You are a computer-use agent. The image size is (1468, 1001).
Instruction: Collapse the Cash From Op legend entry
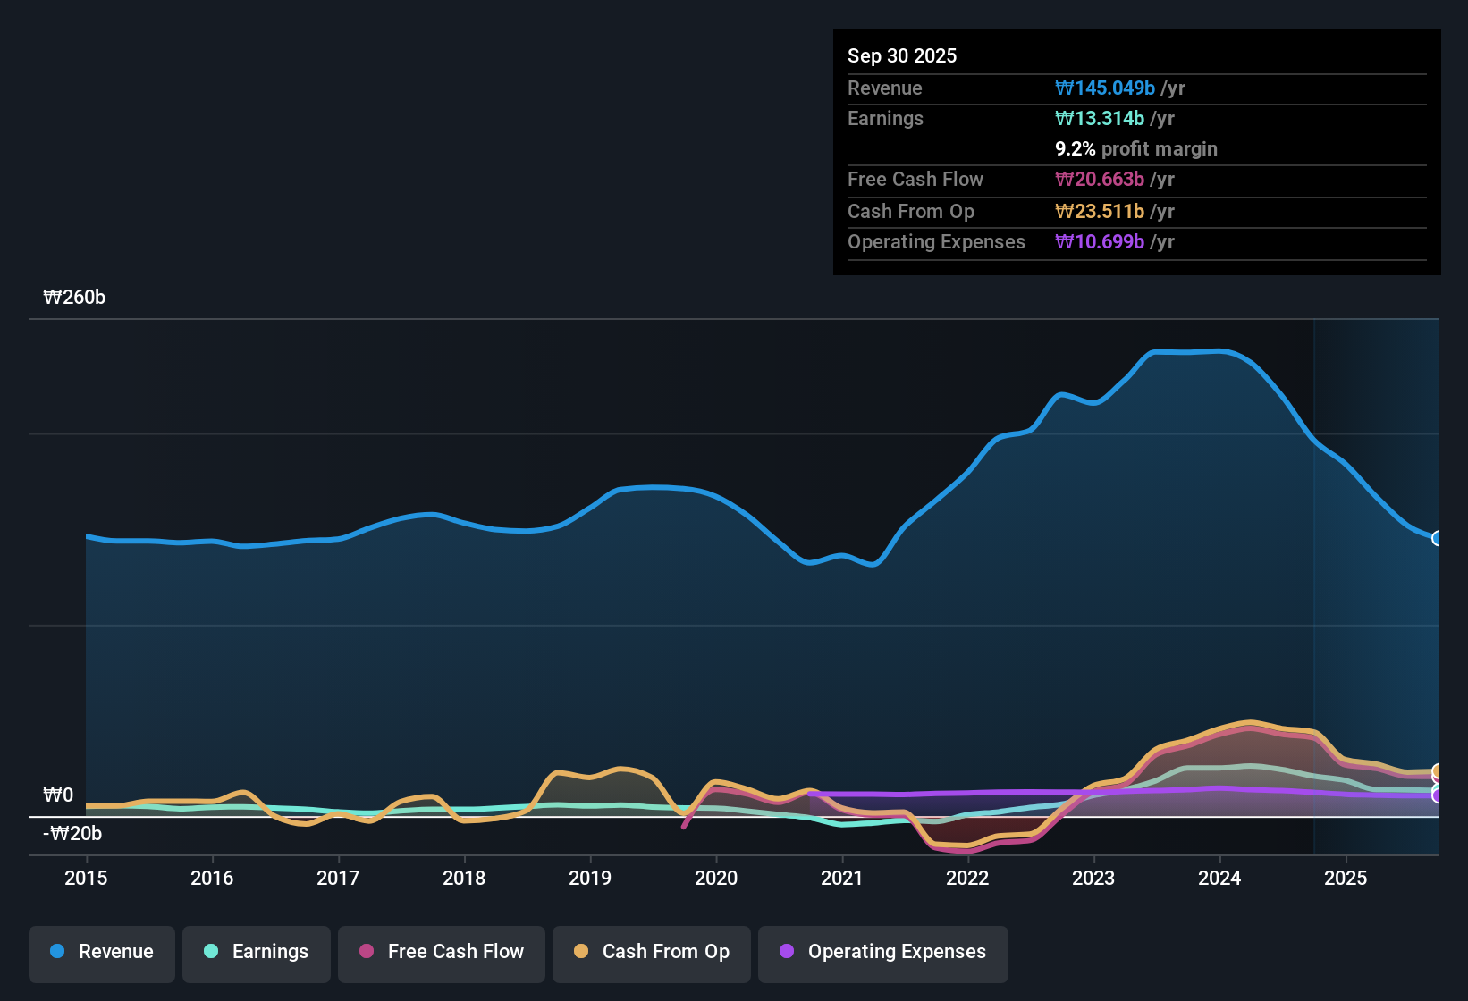[x=651, y=953]
